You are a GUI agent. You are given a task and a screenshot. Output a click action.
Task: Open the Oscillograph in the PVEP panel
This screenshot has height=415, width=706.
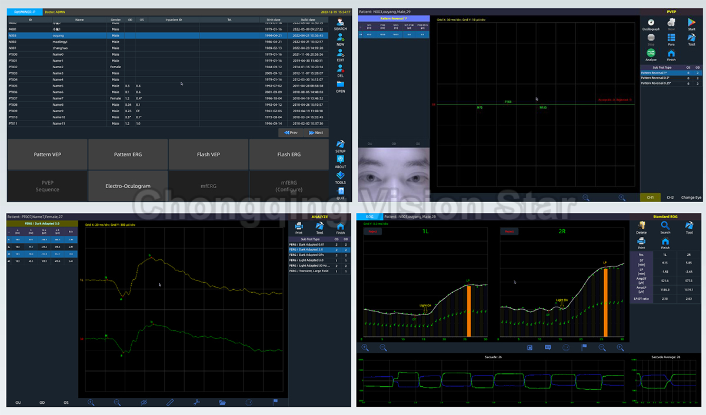651,23
